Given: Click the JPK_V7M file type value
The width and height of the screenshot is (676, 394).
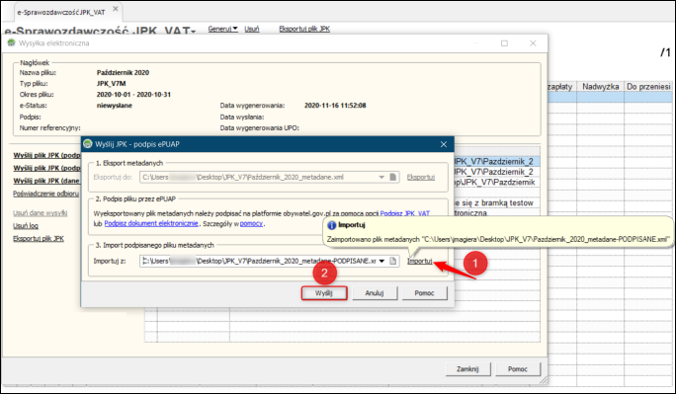Looking at the screenshot, I should click(112, 84).
